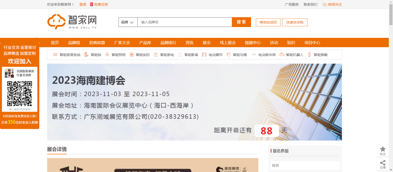Click the 展会时间 date line
The image size is (393, 172).
(111, 94)
